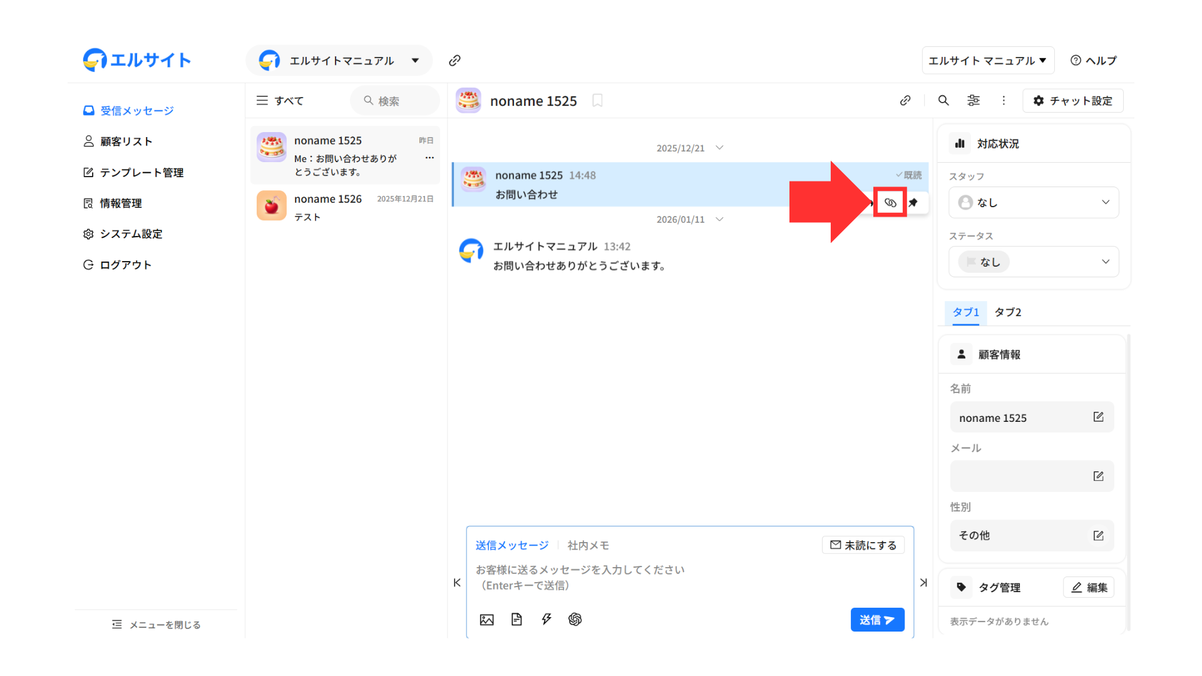1202x676 pixels.
Task: Click the link icon on highlighted message
Action: pos(890,203)
